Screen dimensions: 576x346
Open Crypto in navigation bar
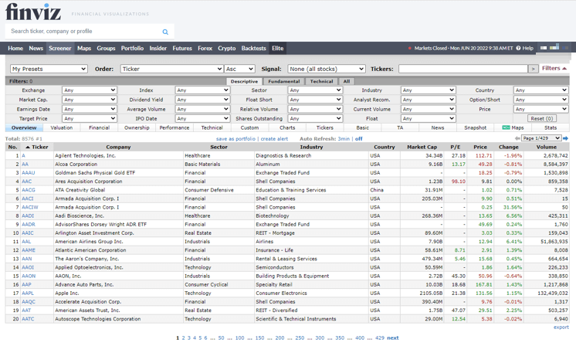[x=227, y=48]
